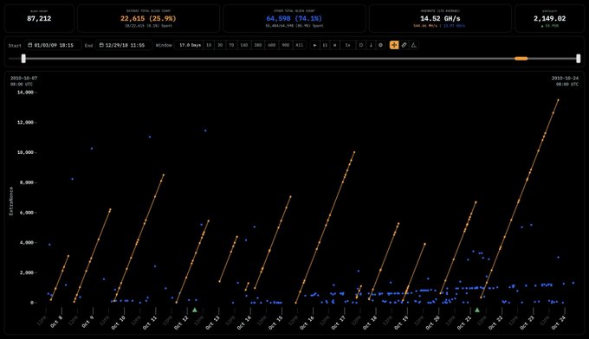The width and height of the screenshot is (589, 339).
Task: Click the Start date field 01/03/09 18:15
Action: coord(54,45)
